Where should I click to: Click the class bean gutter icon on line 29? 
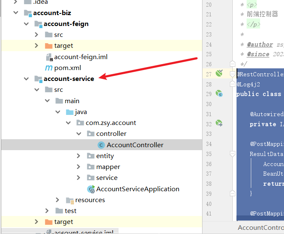pyautogui.click(x=219, y=94)
